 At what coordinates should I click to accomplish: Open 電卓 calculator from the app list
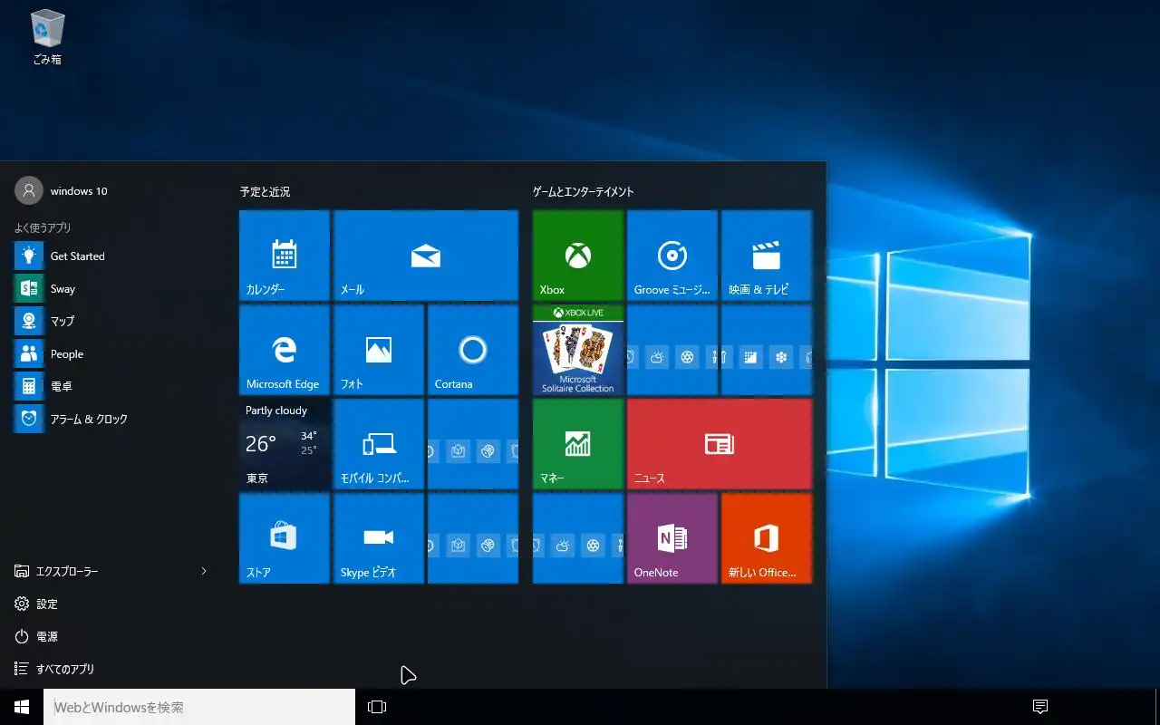tap(112, 387)
